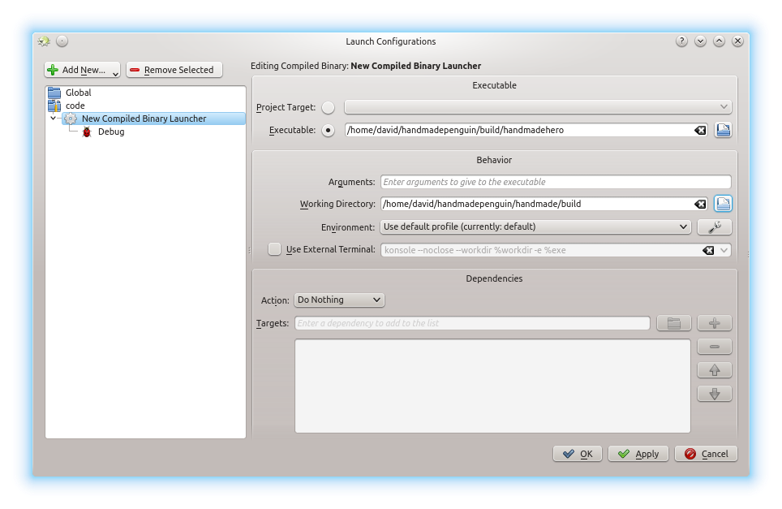782x509 pixels.
Task: Select the Project Target radio button
Action: pos(328,107)
